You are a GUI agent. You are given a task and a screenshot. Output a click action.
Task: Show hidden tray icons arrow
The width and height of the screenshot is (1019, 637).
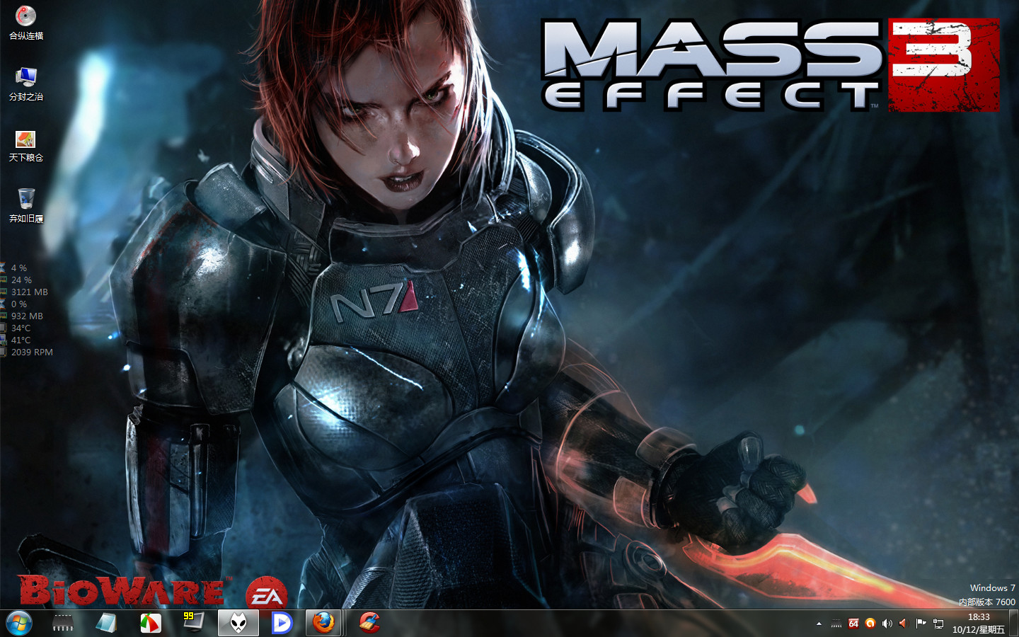point(819,624)
